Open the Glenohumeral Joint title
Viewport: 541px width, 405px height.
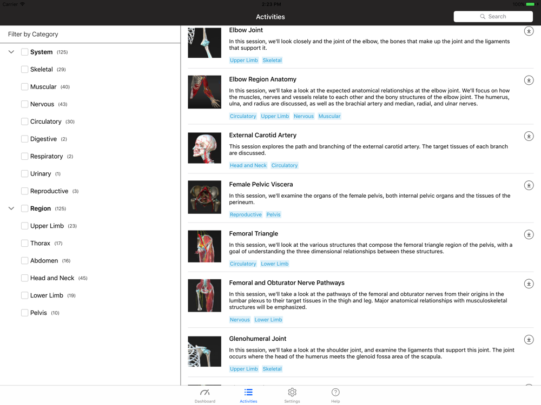tap(258, 339)
